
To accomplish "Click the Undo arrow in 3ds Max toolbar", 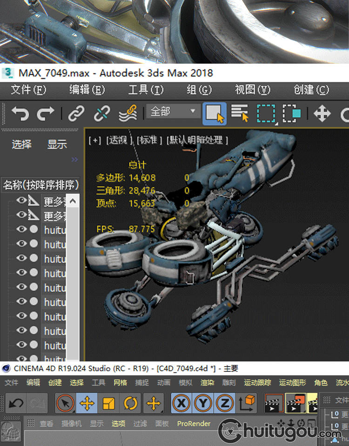I will click(20, 113).
